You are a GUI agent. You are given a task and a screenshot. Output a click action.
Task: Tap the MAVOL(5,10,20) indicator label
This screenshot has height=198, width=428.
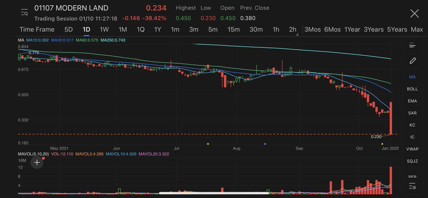pyautogui.click(x=33, y=154)
